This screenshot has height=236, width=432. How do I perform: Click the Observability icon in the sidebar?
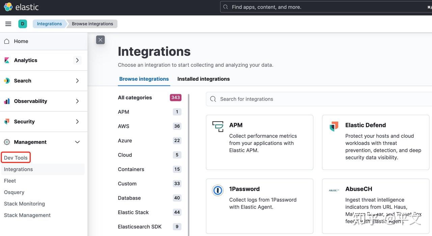click(7, 101)
